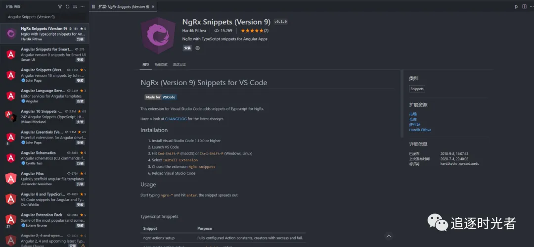This screenshot has height=247, width=534.
Task: Click the Angular 8 and TypeScript extension icon
Action: tap(11, 199)
